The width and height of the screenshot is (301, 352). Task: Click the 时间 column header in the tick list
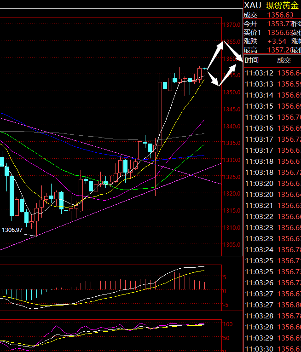pyautogui.click(x=252, y=60)
